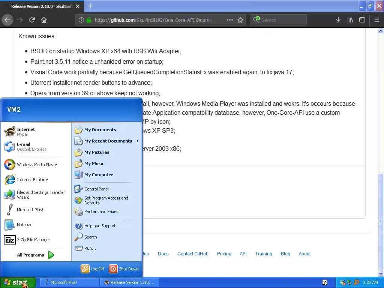
Task: Go back with the browser back arrow
Action: pyautogui.click(x=7, y=20)
